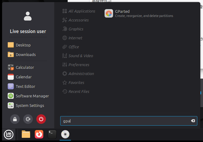This screenshot has width=203, height=142.
Task: Open Calculator from favorites
Action: tap(25, 67)
